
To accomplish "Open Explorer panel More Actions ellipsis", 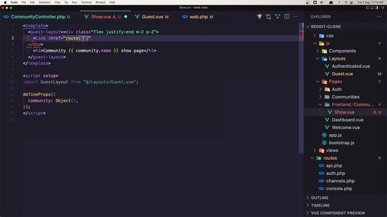I will point(379,17).
